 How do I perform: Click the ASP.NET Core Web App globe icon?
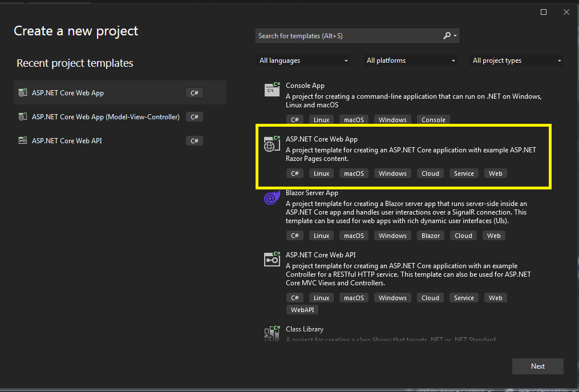(x=272, y=144)
